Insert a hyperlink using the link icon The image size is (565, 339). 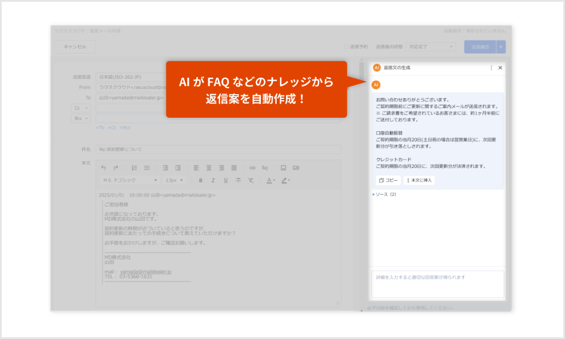coord(252,168)
